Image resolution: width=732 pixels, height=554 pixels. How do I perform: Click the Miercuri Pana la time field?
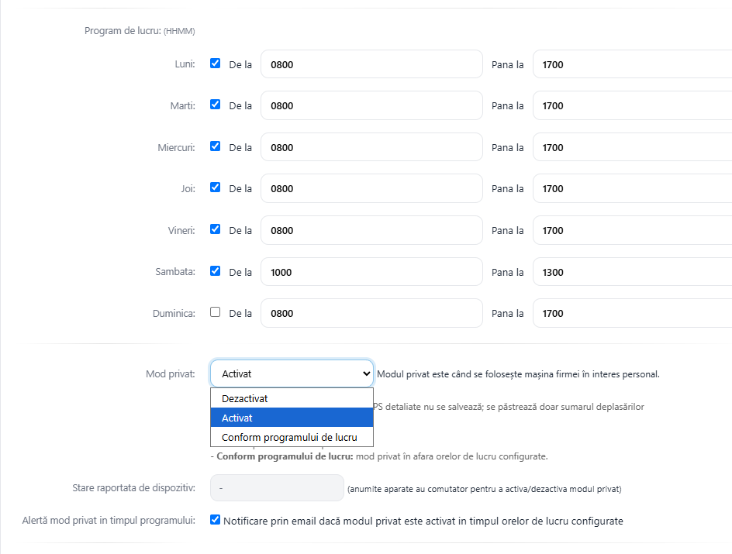click(633, 147)
